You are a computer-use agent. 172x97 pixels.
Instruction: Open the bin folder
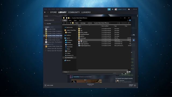(81, 29)
